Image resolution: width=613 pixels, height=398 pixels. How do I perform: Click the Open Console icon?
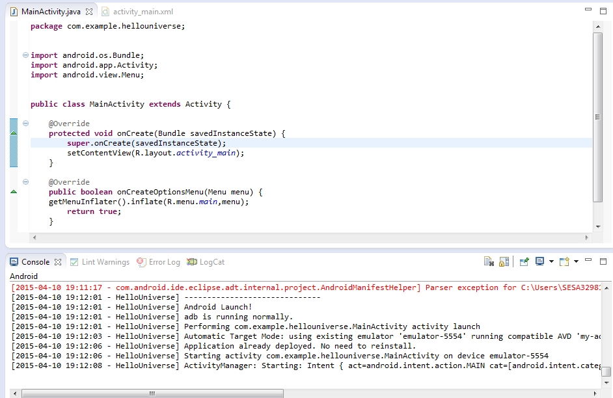564,262
